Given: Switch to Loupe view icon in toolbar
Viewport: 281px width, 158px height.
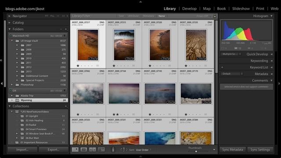Looking at the screenshot, I should (84, 150).
